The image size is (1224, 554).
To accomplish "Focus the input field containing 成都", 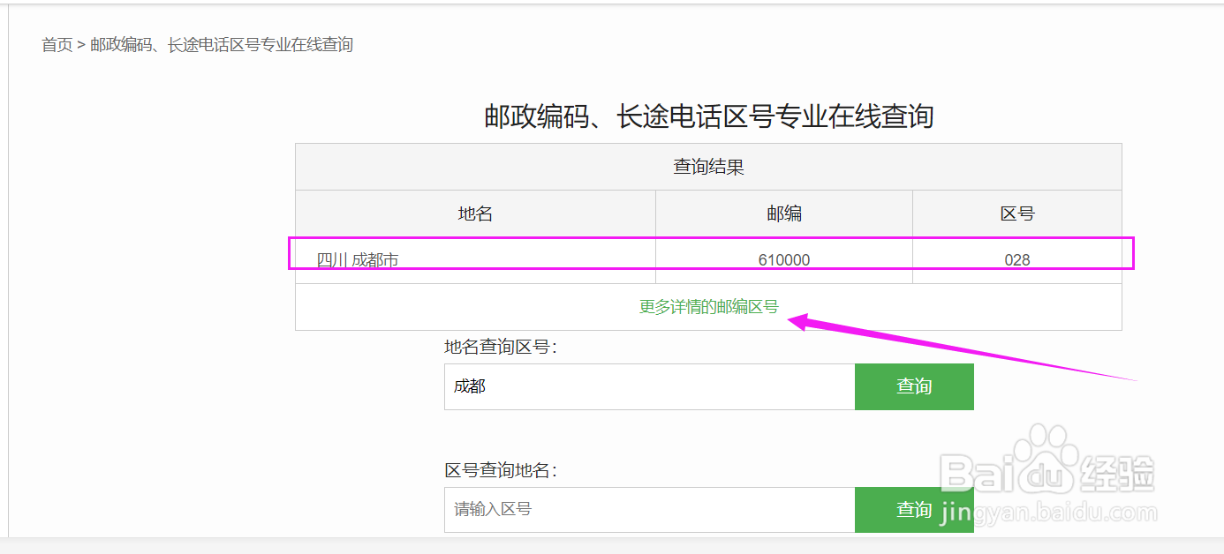I will (x=649, y=386).
